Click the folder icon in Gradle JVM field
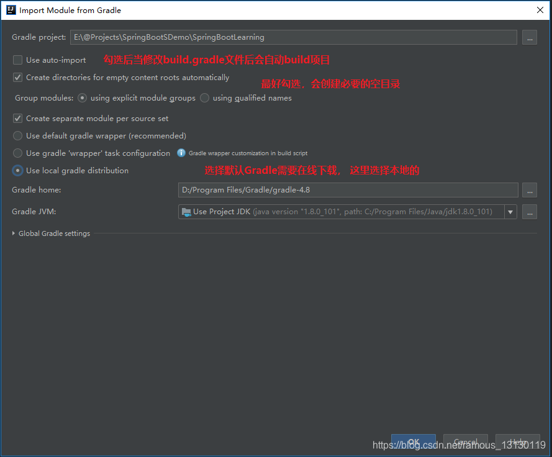The height and width of the screenshot is (457, 552). tap(186, 212)
